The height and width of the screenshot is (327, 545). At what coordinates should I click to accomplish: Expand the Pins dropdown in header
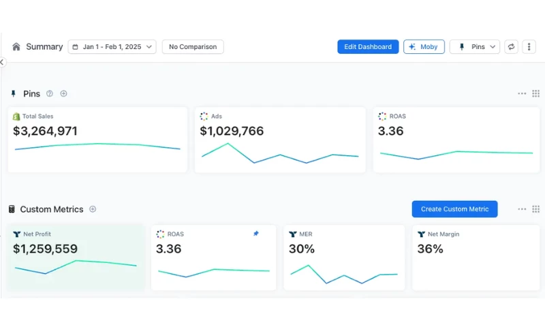coord(475,47)
